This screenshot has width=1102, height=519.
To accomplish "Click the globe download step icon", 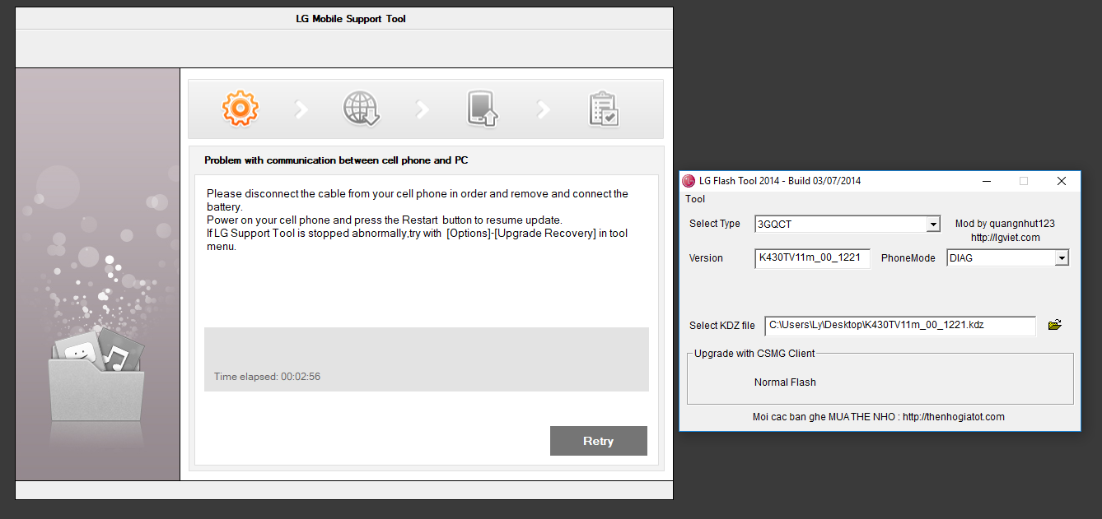I will tap(361, 109).
